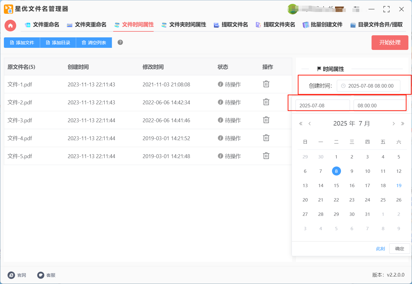The height and width of the screenshot is (284, 412).
Task: Delete the 文件-4.pdf row with trash icon
Action: pos(266,138)
